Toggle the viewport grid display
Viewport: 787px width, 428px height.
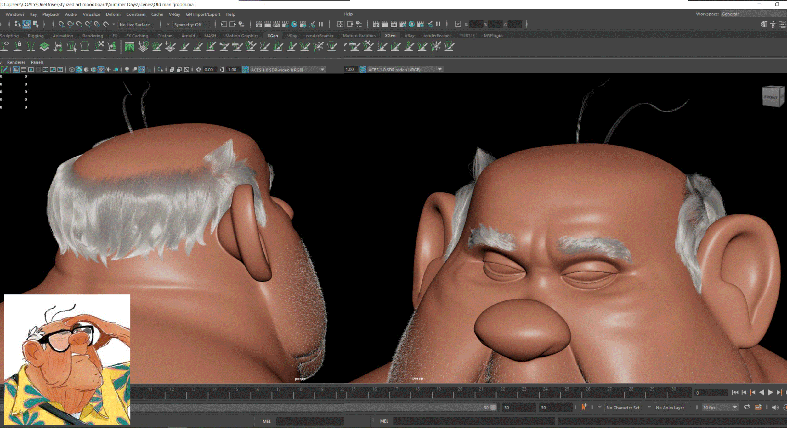point(16,70)
